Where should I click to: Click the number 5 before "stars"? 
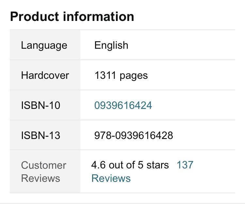(x=140, y=165)
